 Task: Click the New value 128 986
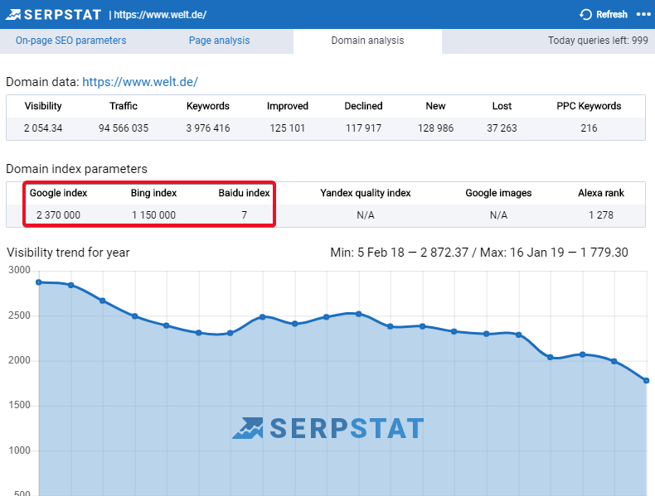pyautogui.click(x=435, y=128)
